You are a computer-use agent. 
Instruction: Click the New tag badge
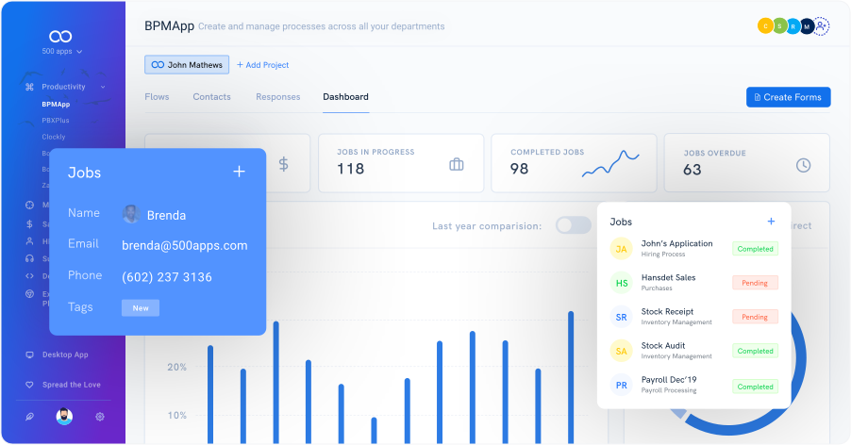[x=141, y=308]
